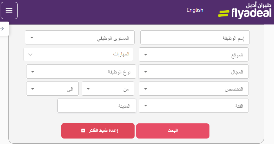
Task: Open the hamburger menu icon
Action: click(x=9, y=10)
